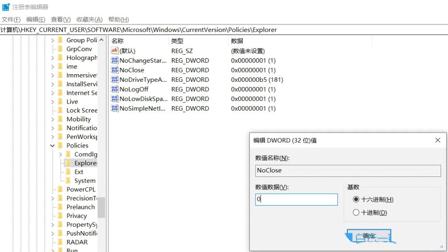Select the NoSimpleNetI... DWORD icon
The width and height of the screenshot is (448, 252).
tap(114, 108)
